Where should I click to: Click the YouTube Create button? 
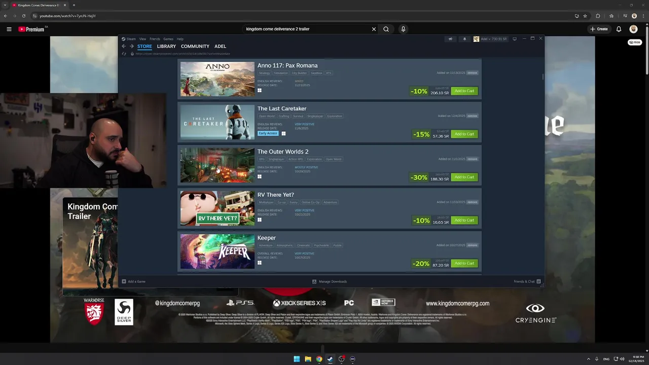599,29
